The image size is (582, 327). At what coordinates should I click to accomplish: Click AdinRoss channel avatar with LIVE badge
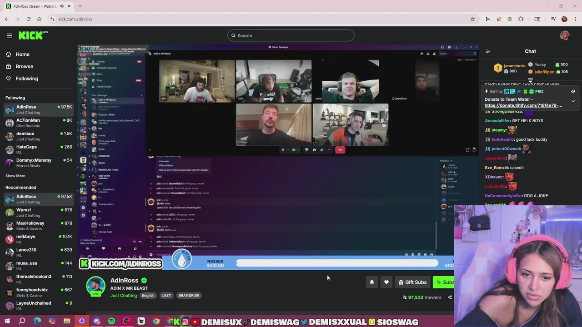pos(95,286)
